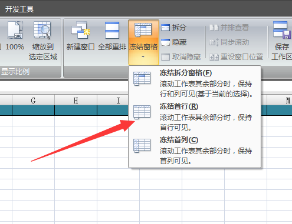
Task: Expand the 冻结窗格 dropdown arrow
Action: coord(143,57)
